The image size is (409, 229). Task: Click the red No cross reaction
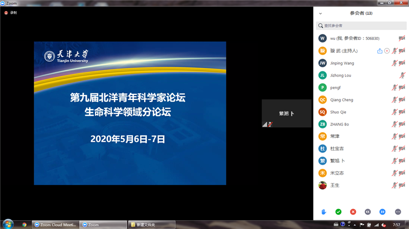tap(353, 212)
